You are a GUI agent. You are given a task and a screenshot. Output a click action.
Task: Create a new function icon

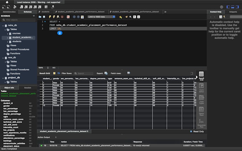pyautogui.click(x=40, y=7)
